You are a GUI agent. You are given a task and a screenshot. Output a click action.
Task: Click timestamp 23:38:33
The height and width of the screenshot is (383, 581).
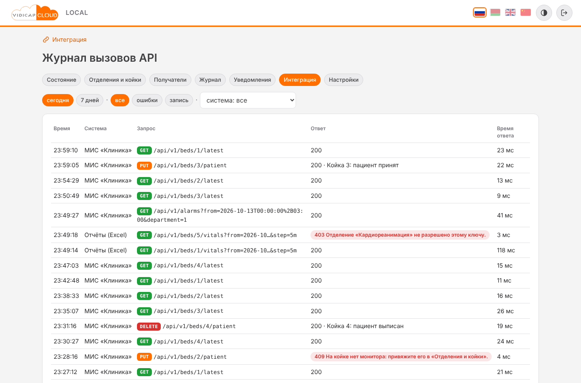pos(66,296)
